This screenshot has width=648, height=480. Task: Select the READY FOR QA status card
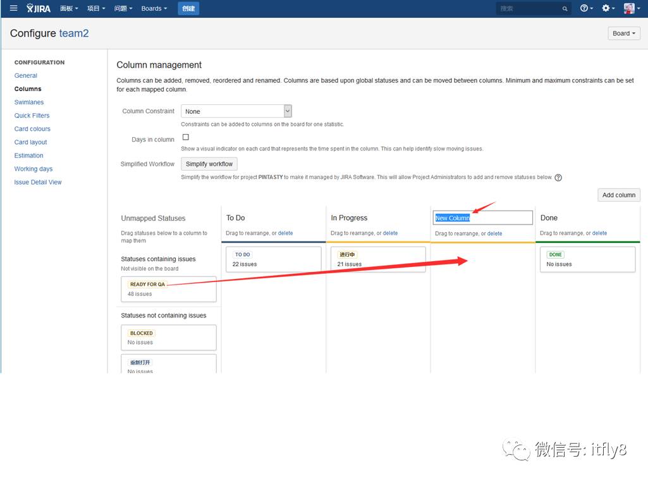[x=169, y=290]
